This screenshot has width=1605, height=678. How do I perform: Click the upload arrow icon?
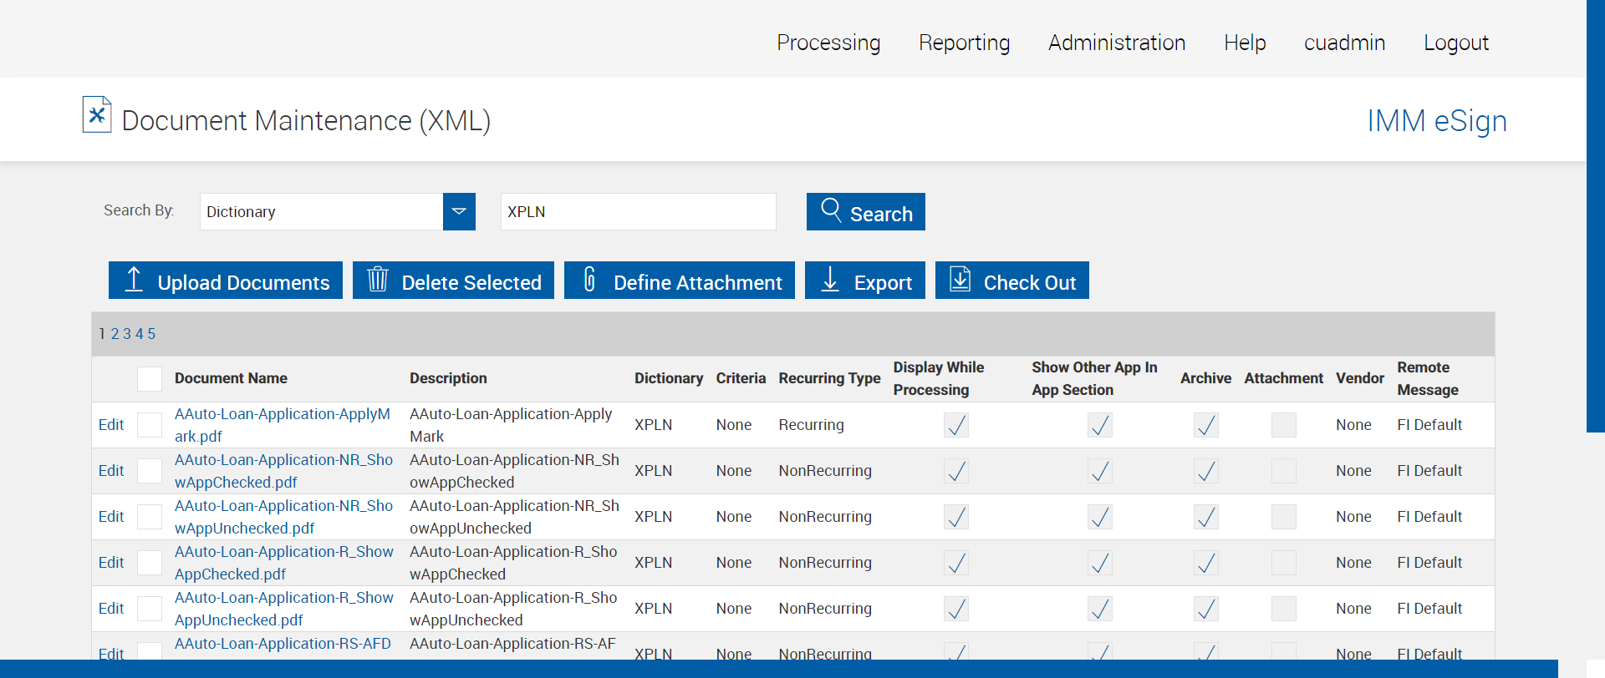(134, 280)
